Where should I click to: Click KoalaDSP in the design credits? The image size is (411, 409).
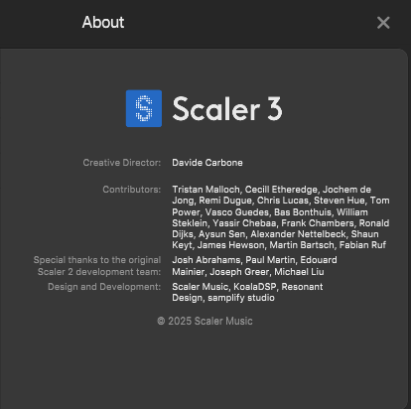pos(255,287)
